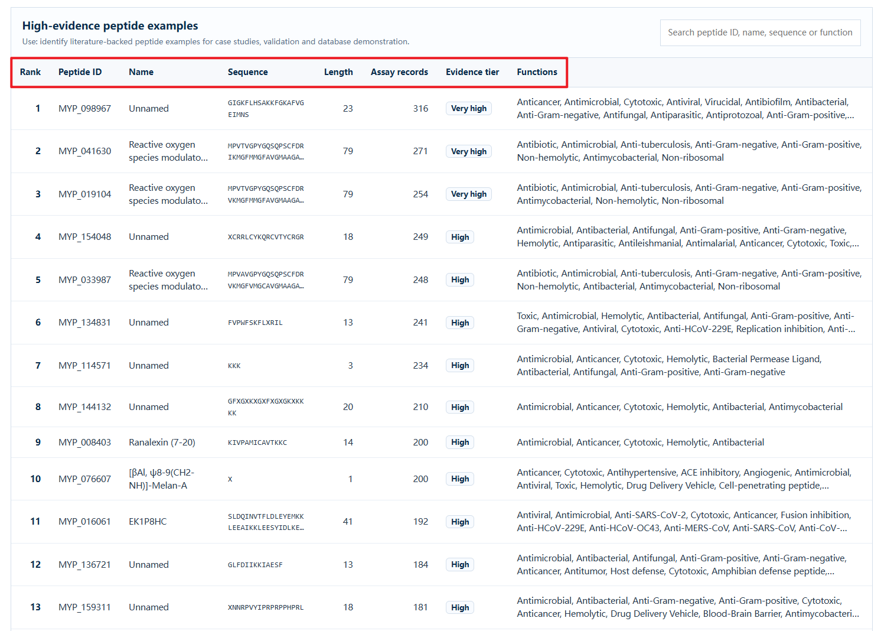
Task: Click the Very high badge for MYP_098967
Action: tap(469, 109)
